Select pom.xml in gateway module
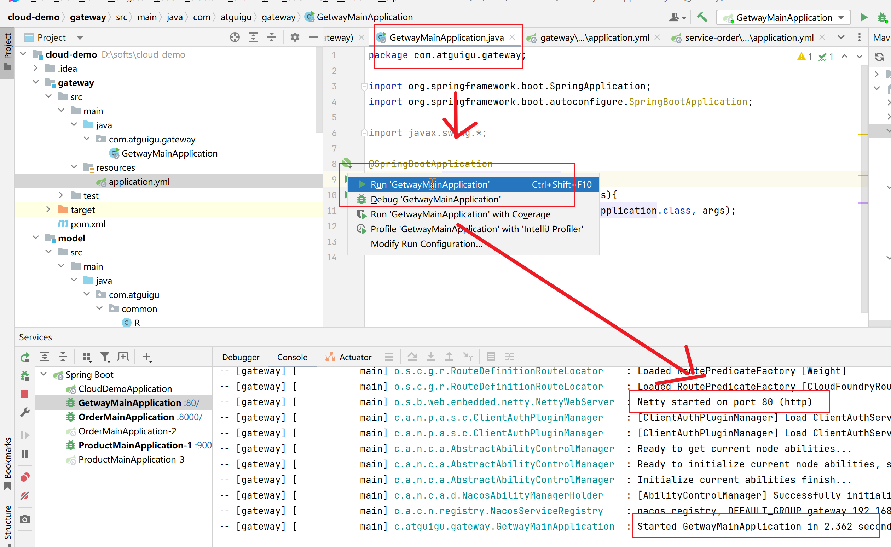This screenshot has width=891, height=547. click(88, 224)
